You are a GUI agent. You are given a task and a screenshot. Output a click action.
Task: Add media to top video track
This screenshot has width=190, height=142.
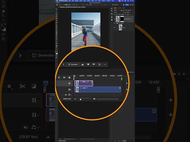coord(127,83)
